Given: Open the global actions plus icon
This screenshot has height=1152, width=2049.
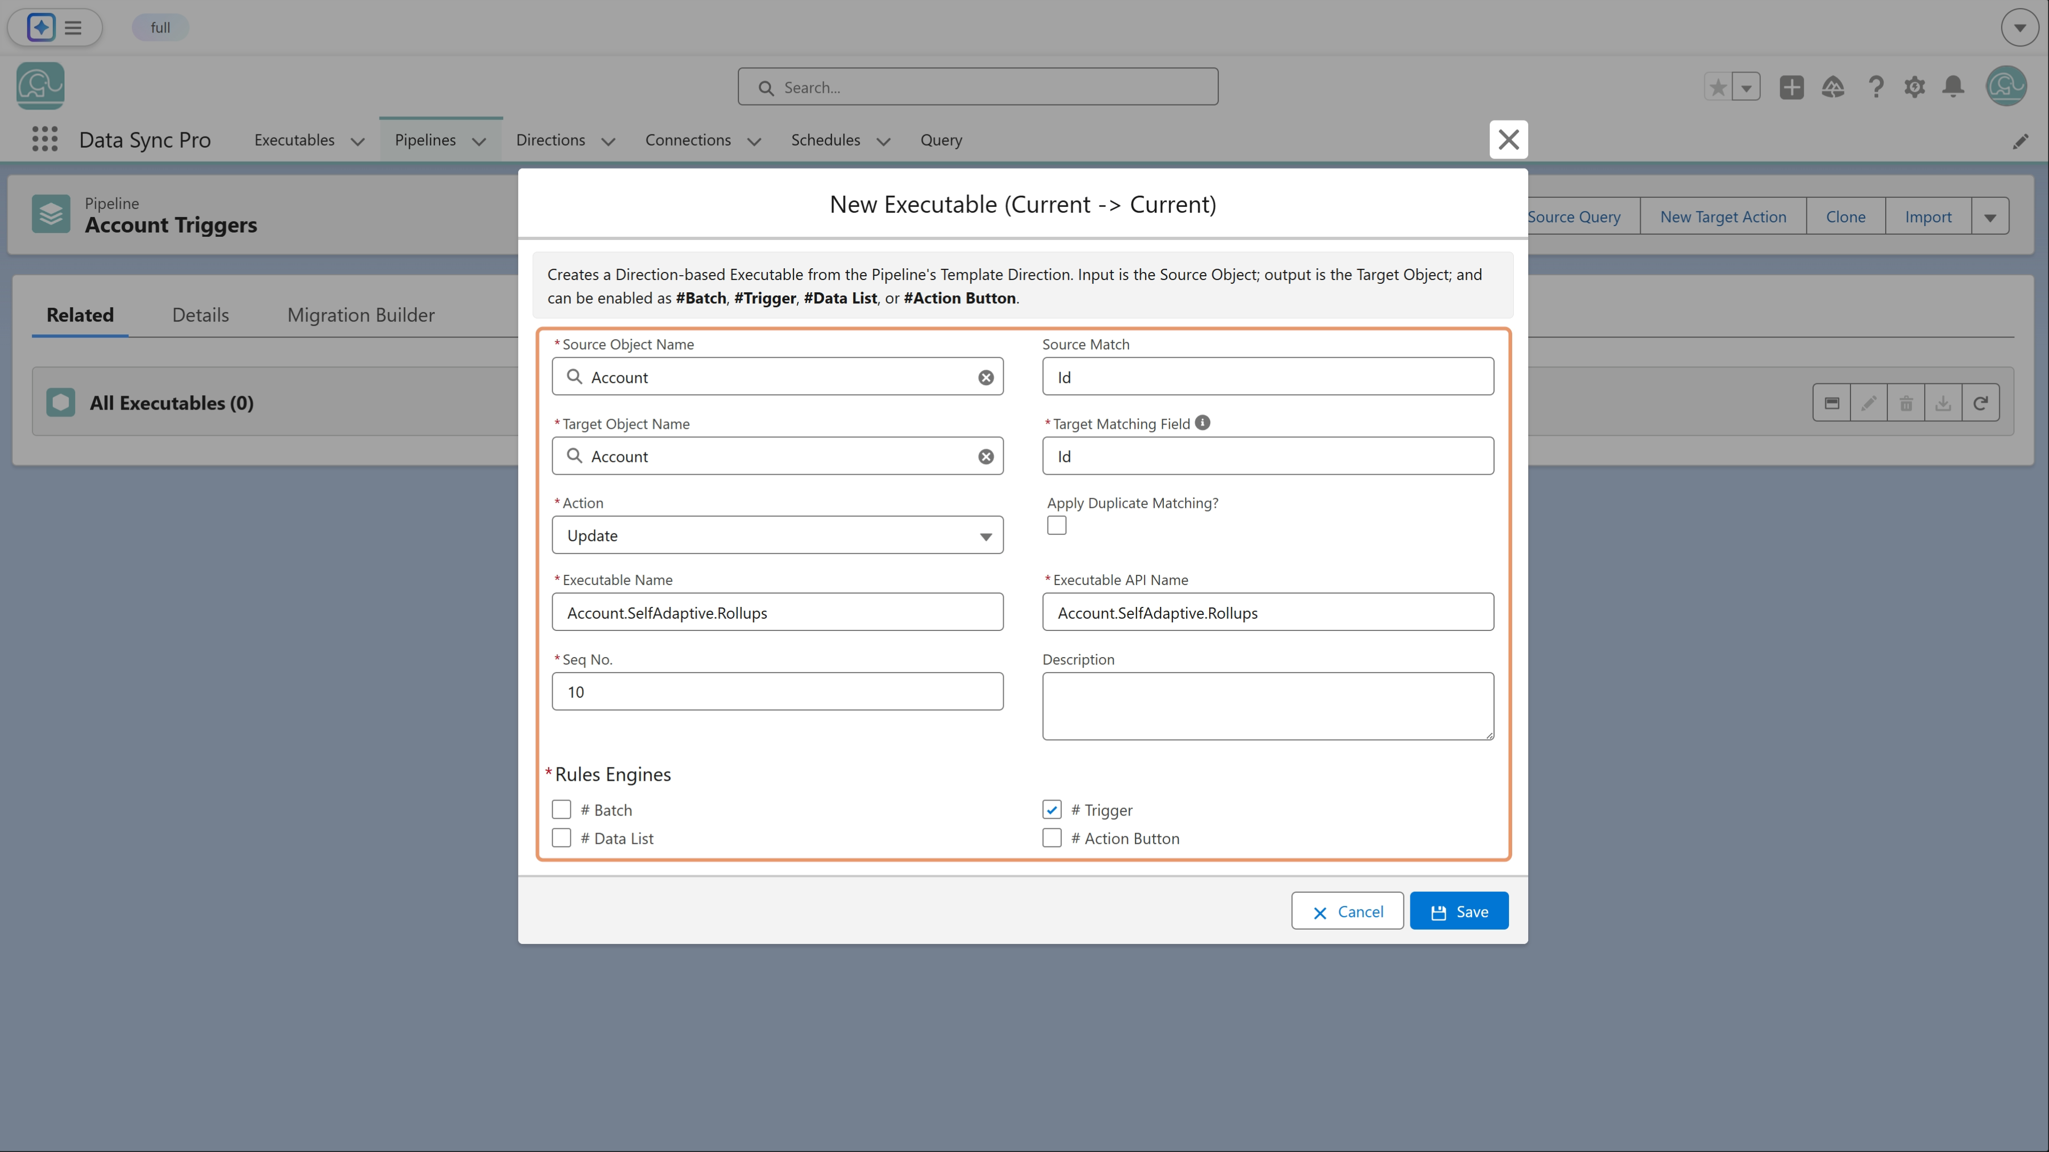Looking at the screenshot, I should 1791,86.
